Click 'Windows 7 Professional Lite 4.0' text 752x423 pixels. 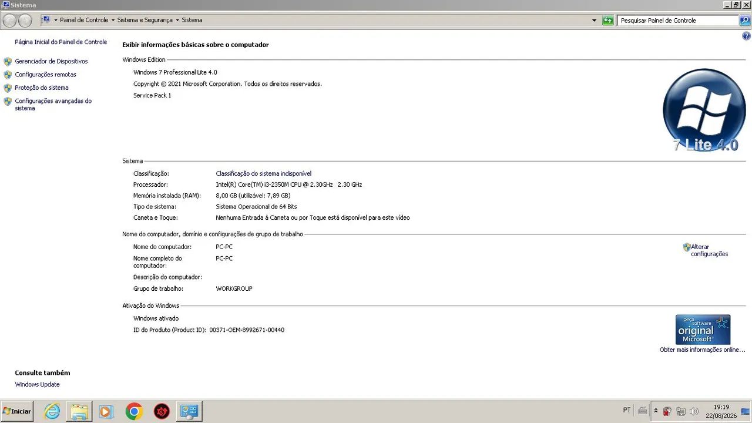175,73
